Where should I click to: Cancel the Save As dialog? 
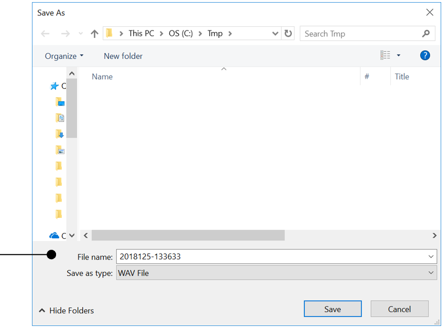[x=399, y=309]
